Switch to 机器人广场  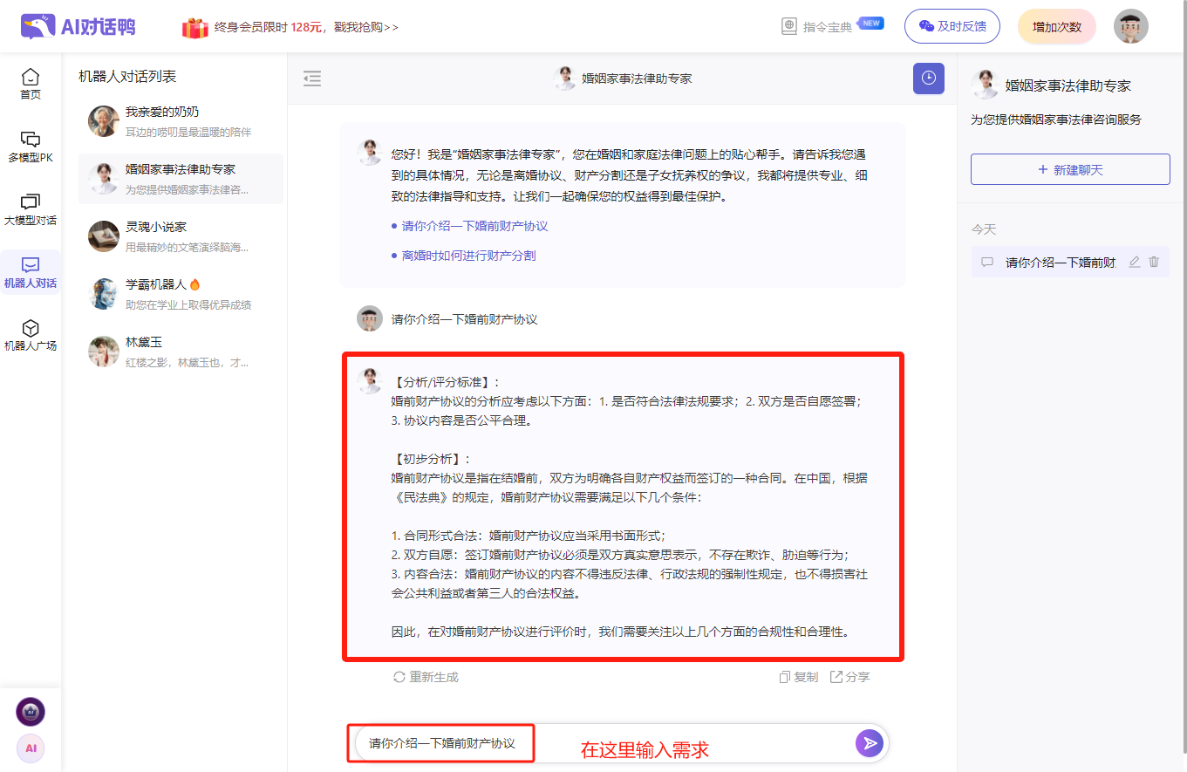[31, 334]
